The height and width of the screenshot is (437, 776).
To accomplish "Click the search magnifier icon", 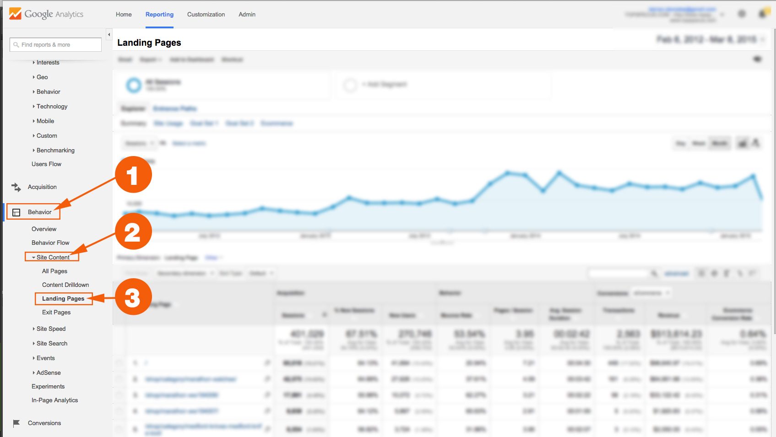I will (x=16, y=45).
